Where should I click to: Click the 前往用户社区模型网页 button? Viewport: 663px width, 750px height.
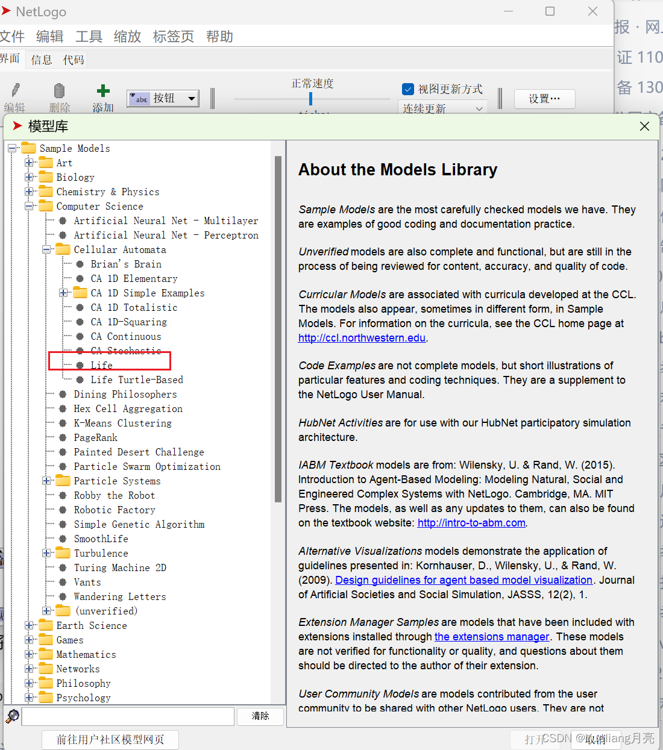tap(110, 739)
